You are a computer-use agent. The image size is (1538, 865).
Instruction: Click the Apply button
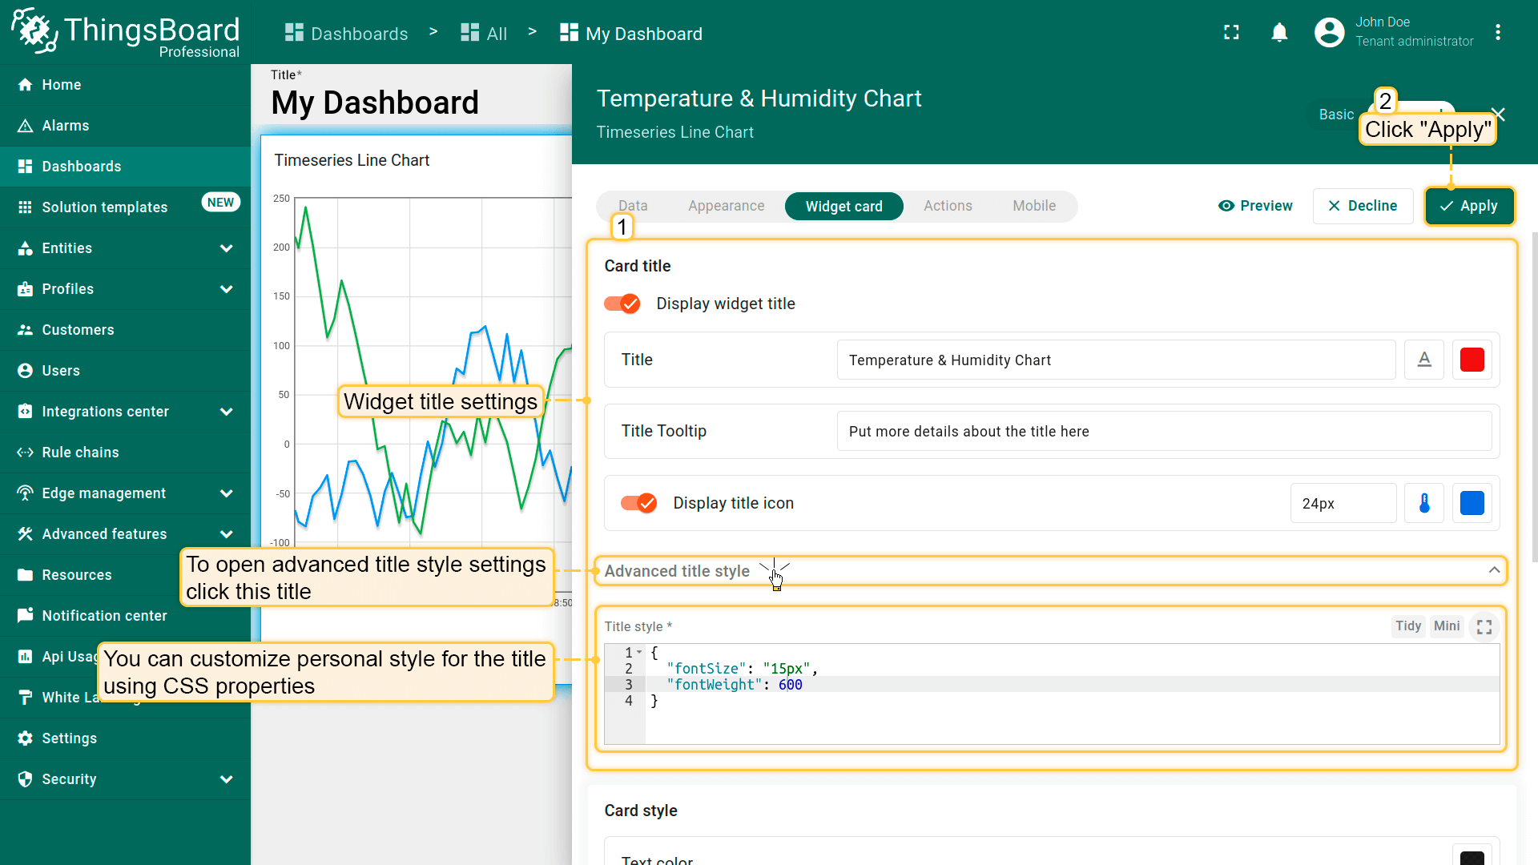(x=1468, y=206)
